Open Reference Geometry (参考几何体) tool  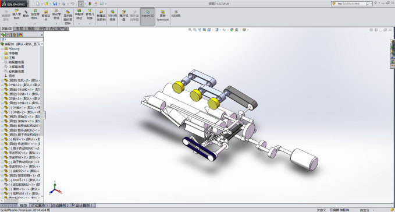(90, 15)
